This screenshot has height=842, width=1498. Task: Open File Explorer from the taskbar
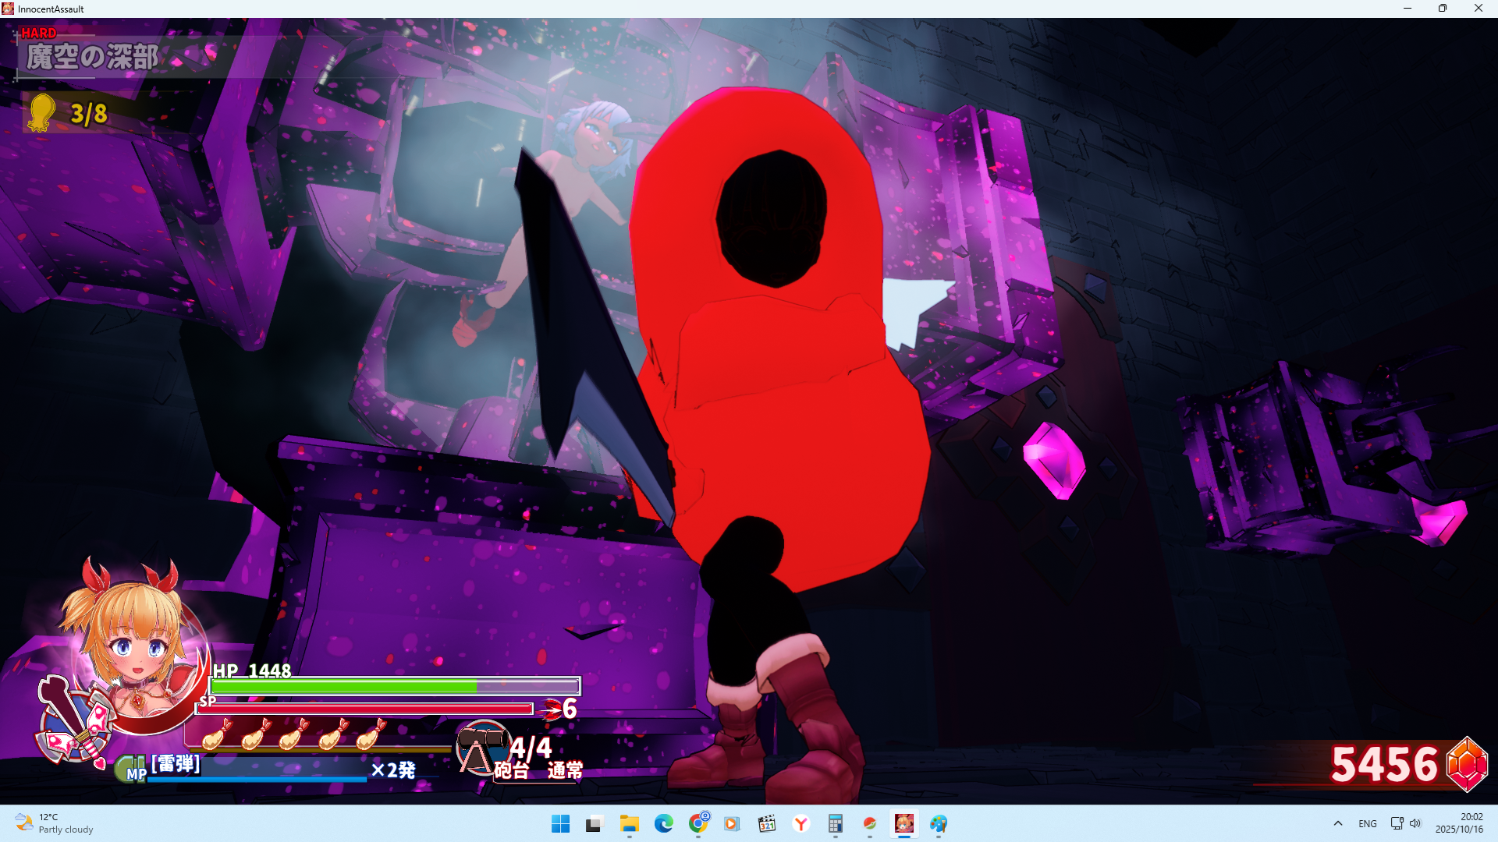click(x=629, y=824)
